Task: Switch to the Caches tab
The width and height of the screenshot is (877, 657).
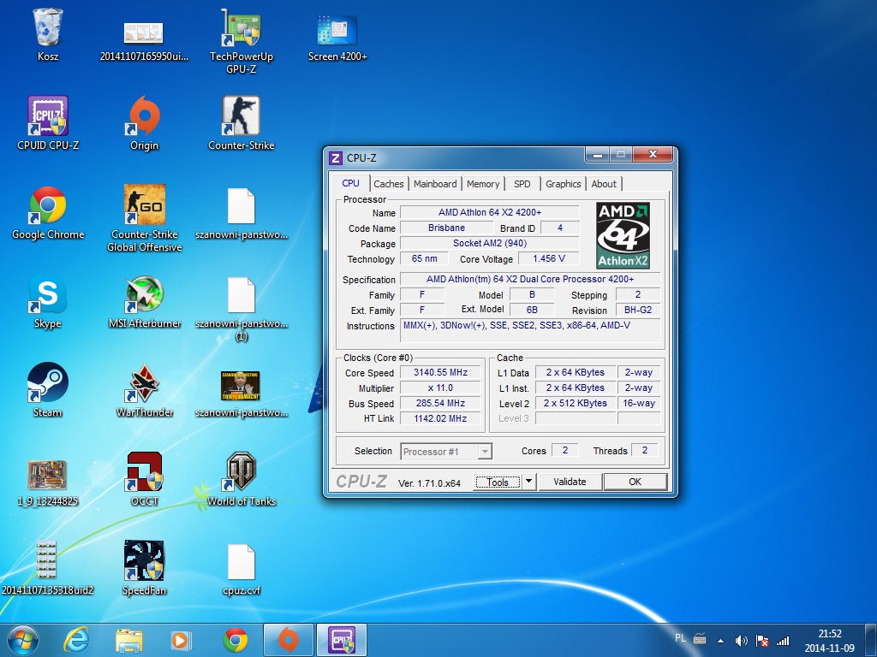Action: pos(389,184)
